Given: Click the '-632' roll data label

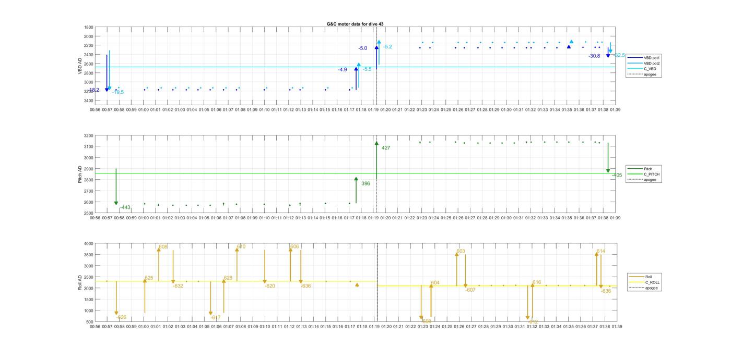Looking at the screenshot, I should [x=178, y=286].
